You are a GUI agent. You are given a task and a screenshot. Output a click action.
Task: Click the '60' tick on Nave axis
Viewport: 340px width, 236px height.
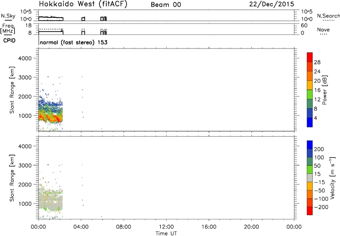[304, 26]
